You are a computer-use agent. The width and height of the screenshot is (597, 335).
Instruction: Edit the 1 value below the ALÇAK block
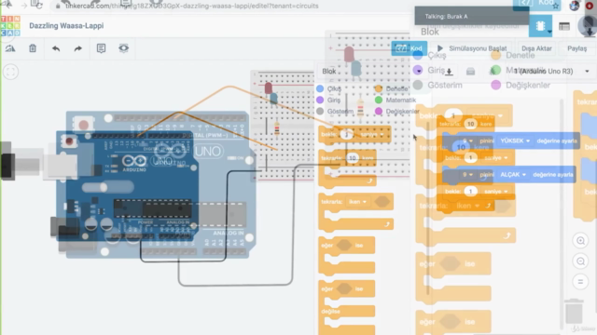click(x=470, y=192)
